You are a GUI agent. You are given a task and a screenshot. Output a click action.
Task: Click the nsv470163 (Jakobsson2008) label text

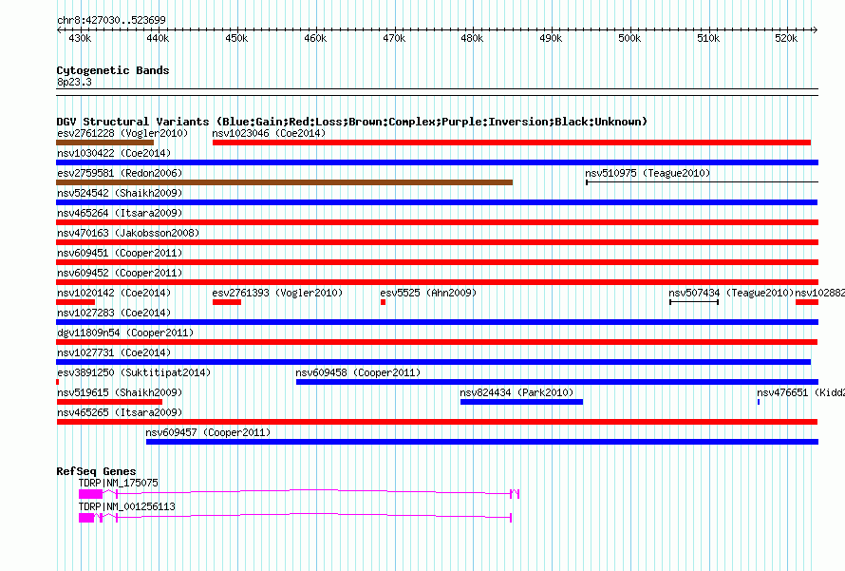click(128, 233)
